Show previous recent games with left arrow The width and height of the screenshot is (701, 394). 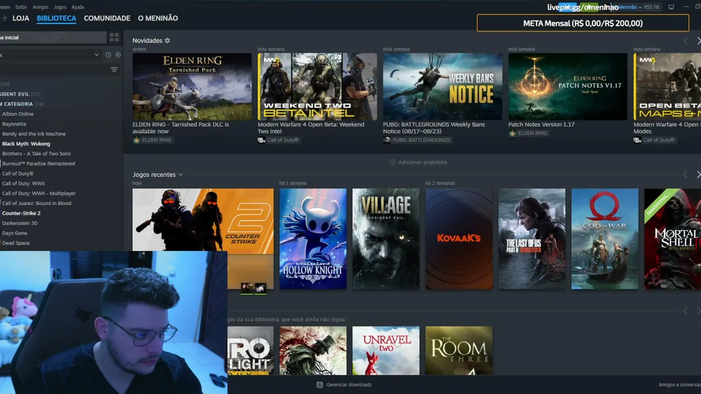click(x=685, y=175)
